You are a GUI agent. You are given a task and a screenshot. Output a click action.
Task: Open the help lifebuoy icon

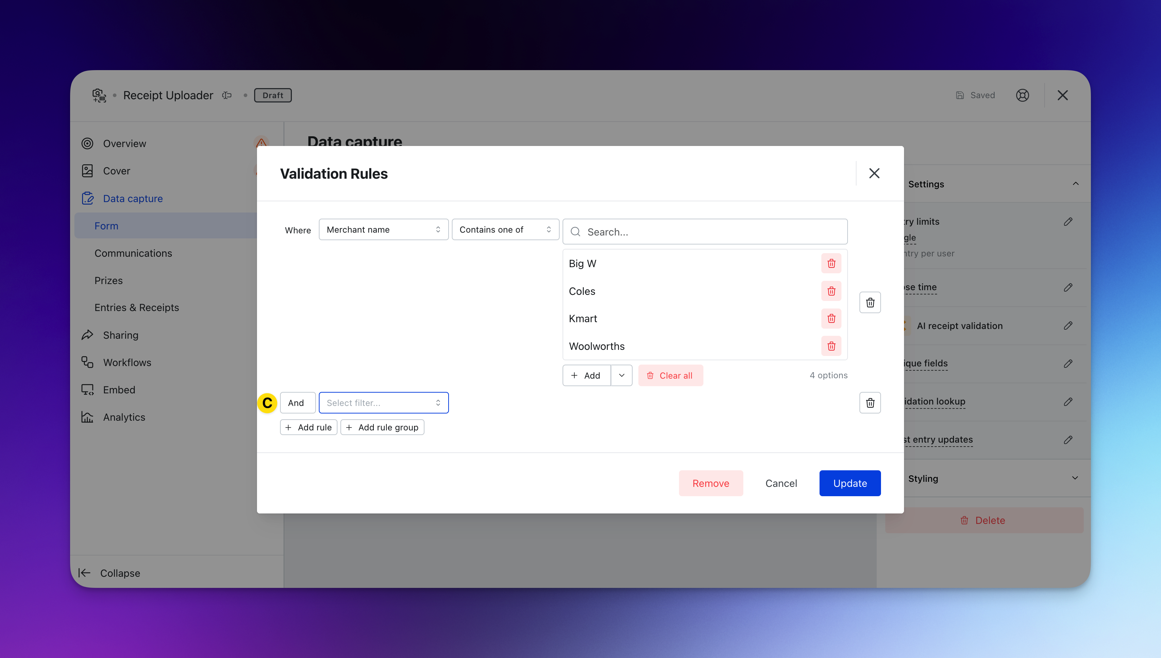pyautogui.click(x=1022, y=95)
